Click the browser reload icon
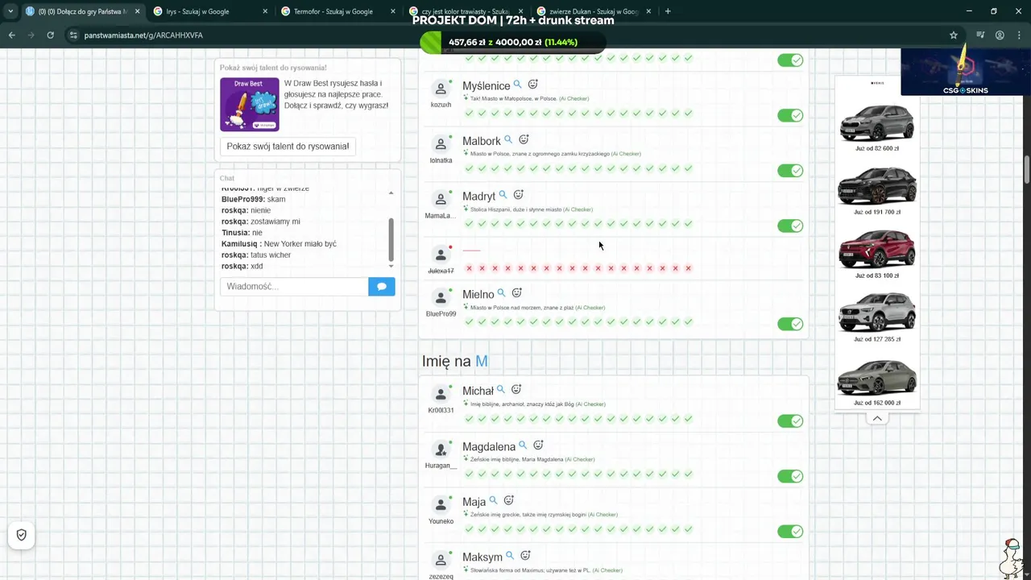The width and height of the screenshot is (1031, 580). (50, 35)
